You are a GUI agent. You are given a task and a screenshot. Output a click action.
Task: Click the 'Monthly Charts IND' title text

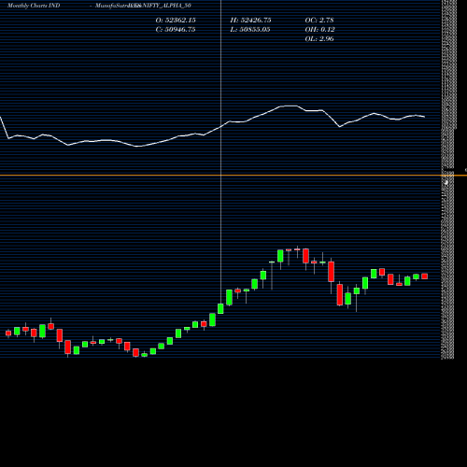[34, 6]
